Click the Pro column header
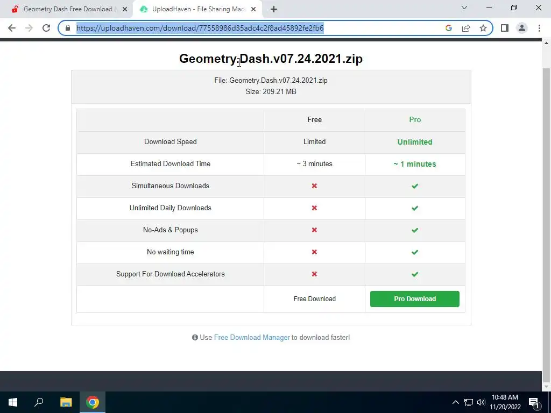The height and width of the screenshot is (413, 551). pos(415,120)
